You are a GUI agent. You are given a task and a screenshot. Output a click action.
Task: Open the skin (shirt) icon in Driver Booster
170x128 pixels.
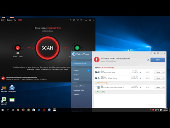[x=78, y=20]
